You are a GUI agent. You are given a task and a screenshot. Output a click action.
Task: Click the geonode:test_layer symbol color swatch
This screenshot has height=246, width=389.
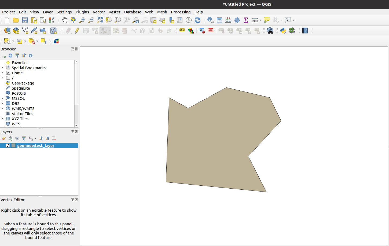point(13,145)
